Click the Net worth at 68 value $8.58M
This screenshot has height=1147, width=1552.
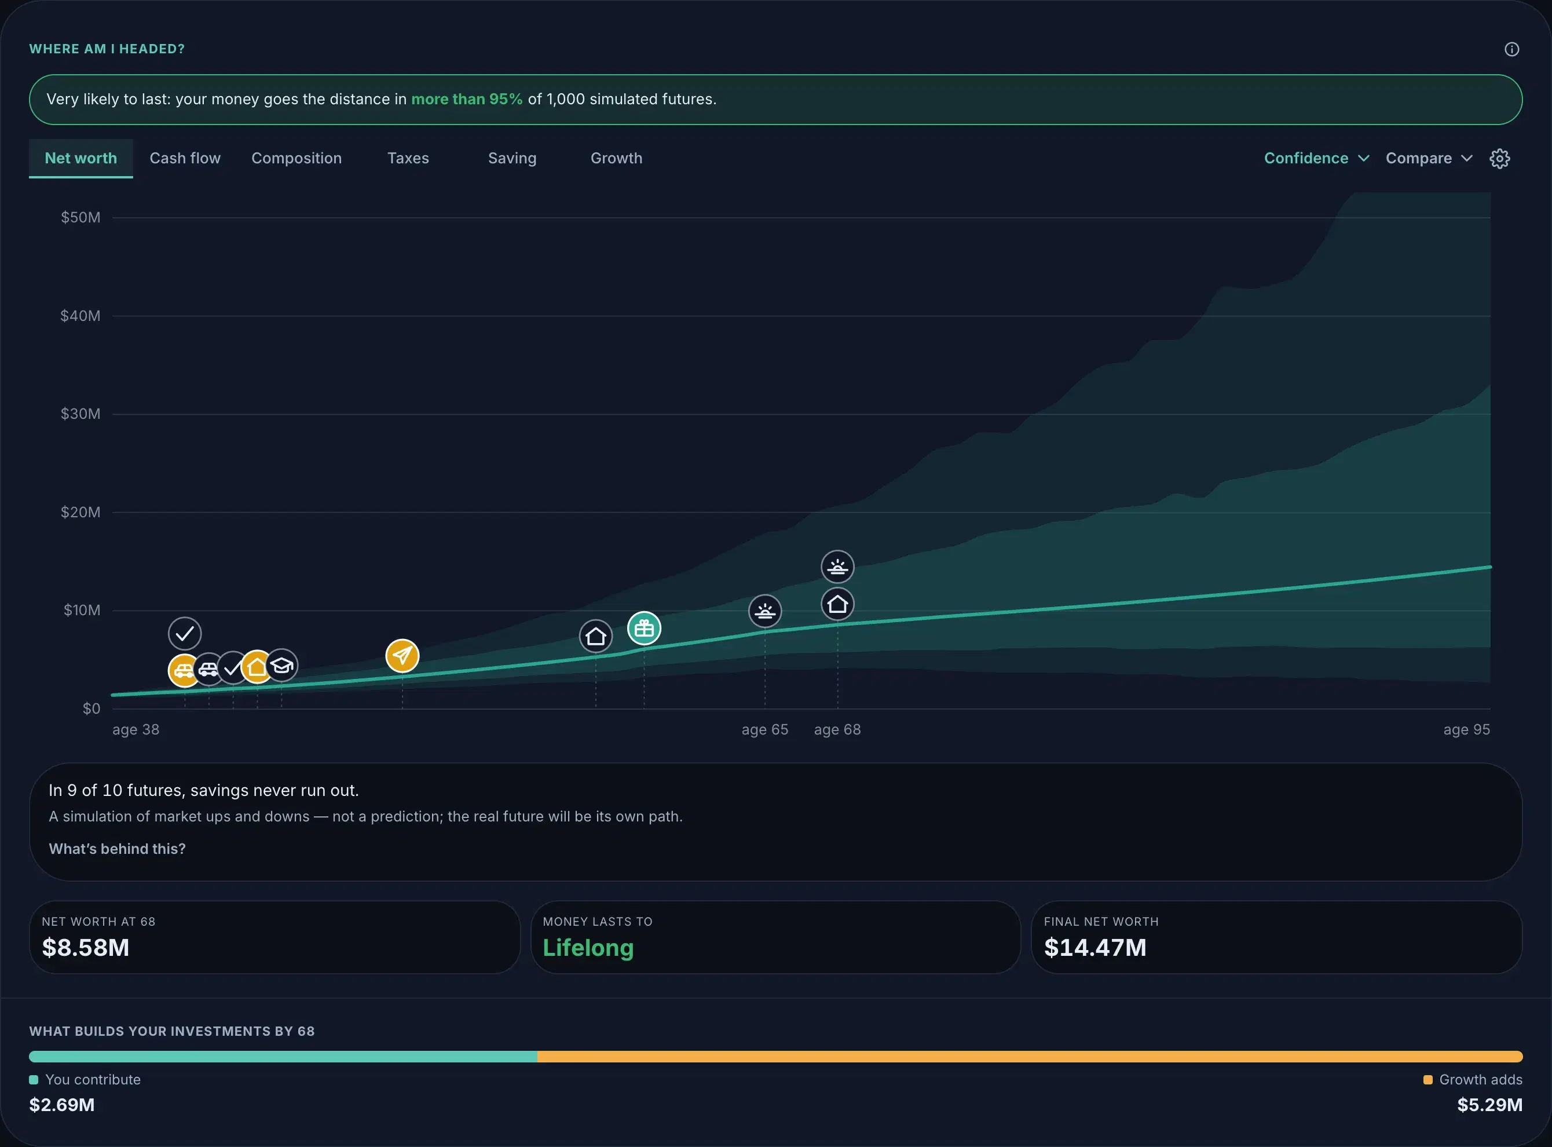(85, 947)
